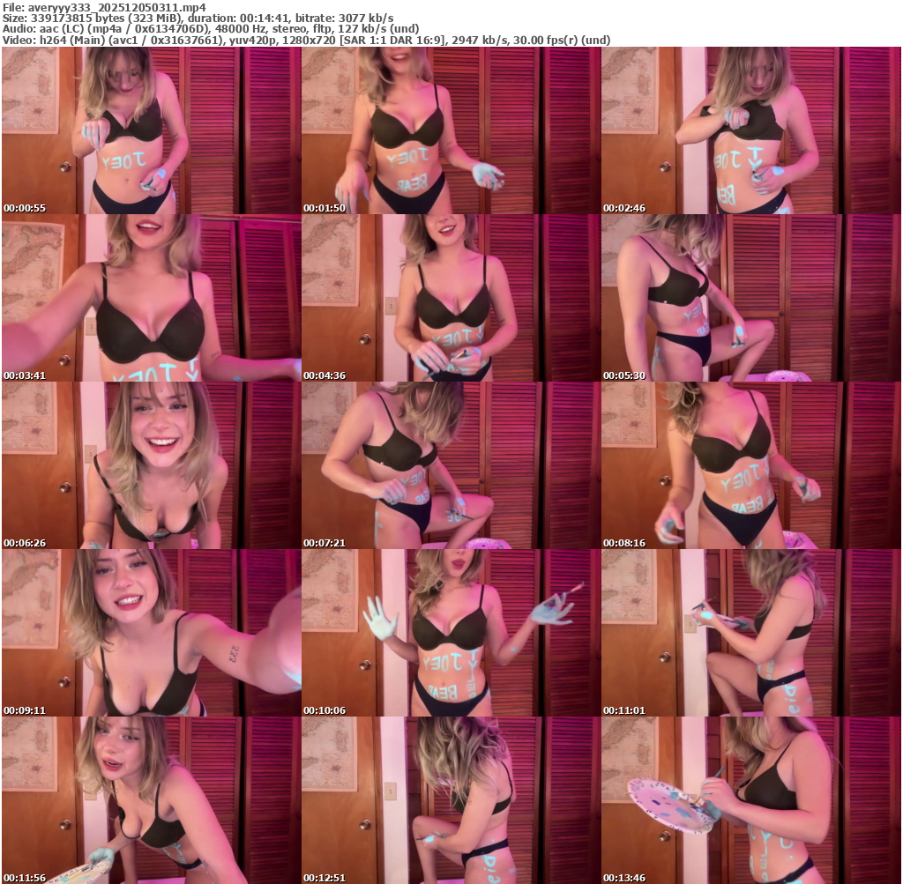View the frame captured at 00:11:01

pos(751,633)
